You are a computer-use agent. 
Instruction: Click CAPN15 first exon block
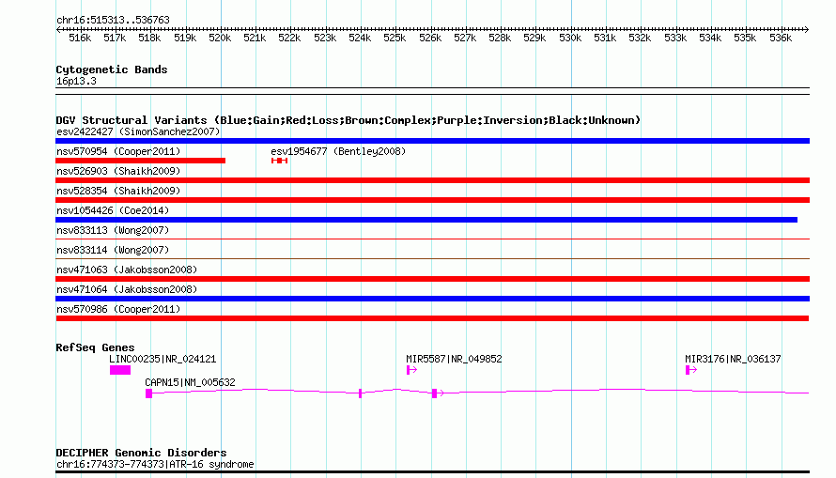tap(148, 393)
